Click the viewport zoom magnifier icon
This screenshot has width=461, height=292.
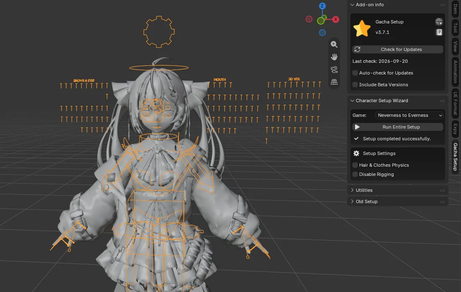tap(334, 44)
